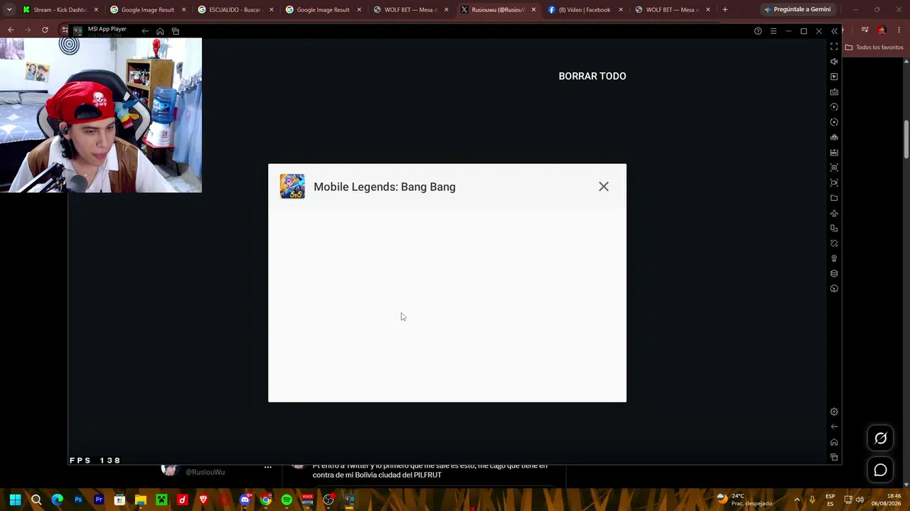The height and width of the screenshot is (511, 910).
Task: Open the taskbar clock showing 18:46
Action: click(887, 500)
